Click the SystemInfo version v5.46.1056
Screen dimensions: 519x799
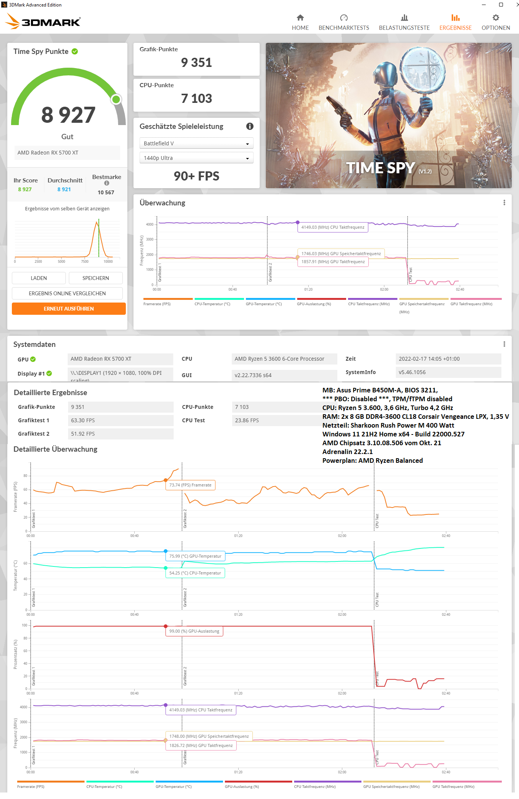coord(448,372)
